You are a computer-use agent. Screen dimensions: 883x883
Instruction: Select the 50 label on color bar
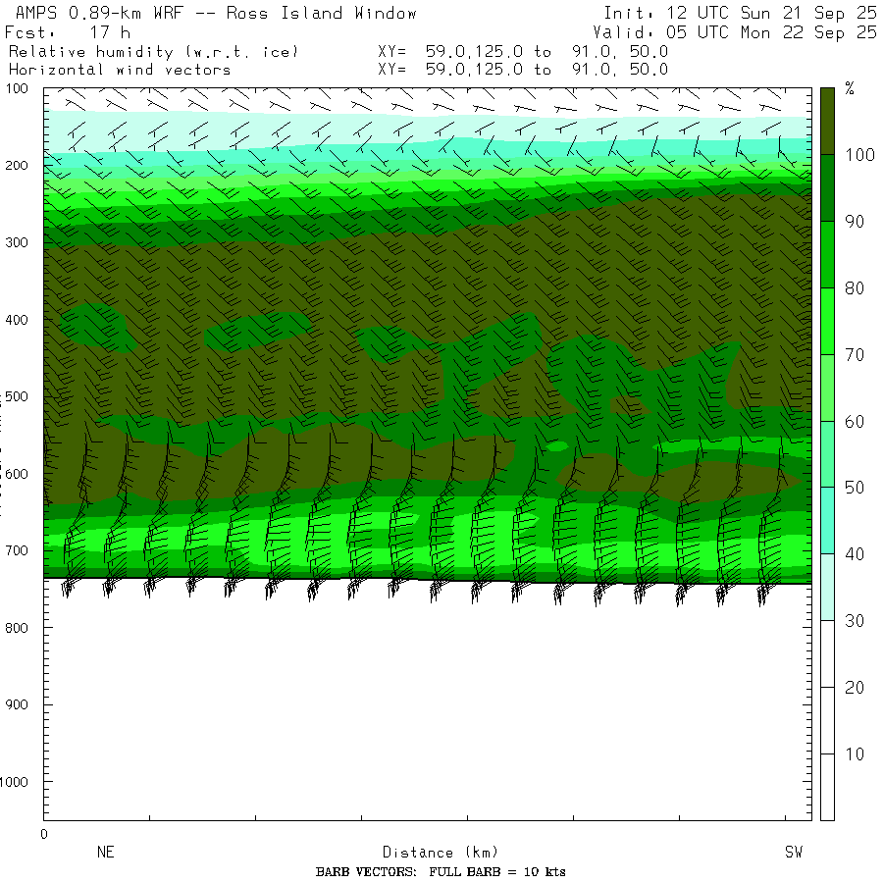855,488
